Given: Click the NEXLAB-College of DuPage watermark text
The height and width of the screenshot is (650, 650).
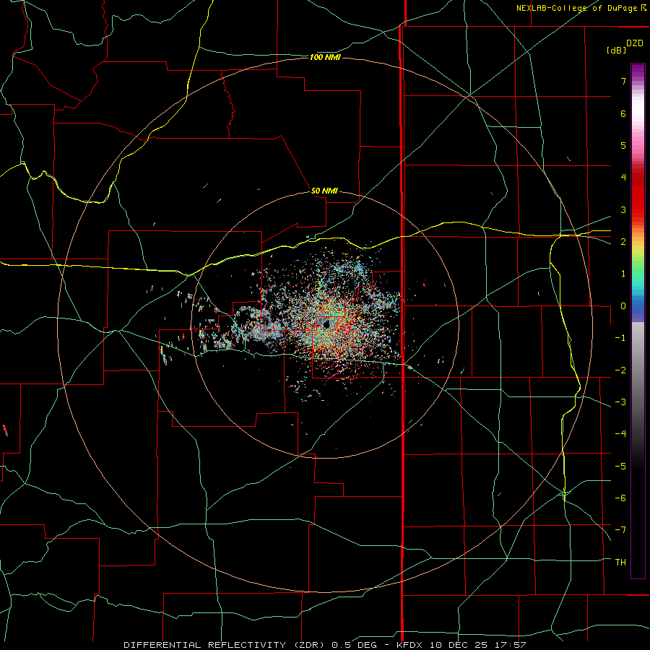Looking at the screenshot, I should [x=581, y=8].
